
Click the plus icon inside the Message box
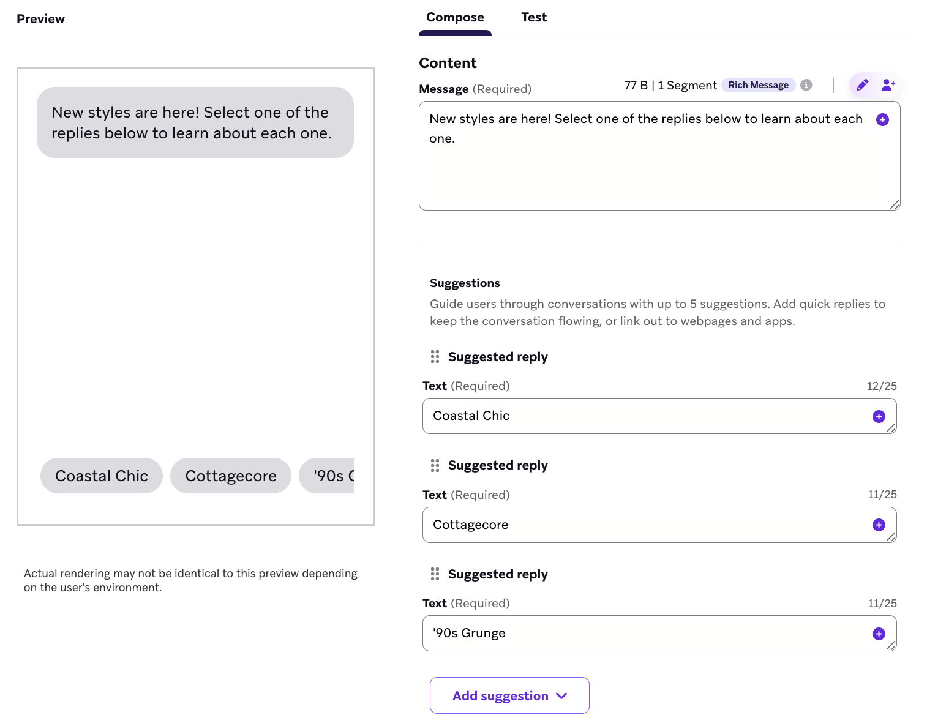tap(882, 119)
